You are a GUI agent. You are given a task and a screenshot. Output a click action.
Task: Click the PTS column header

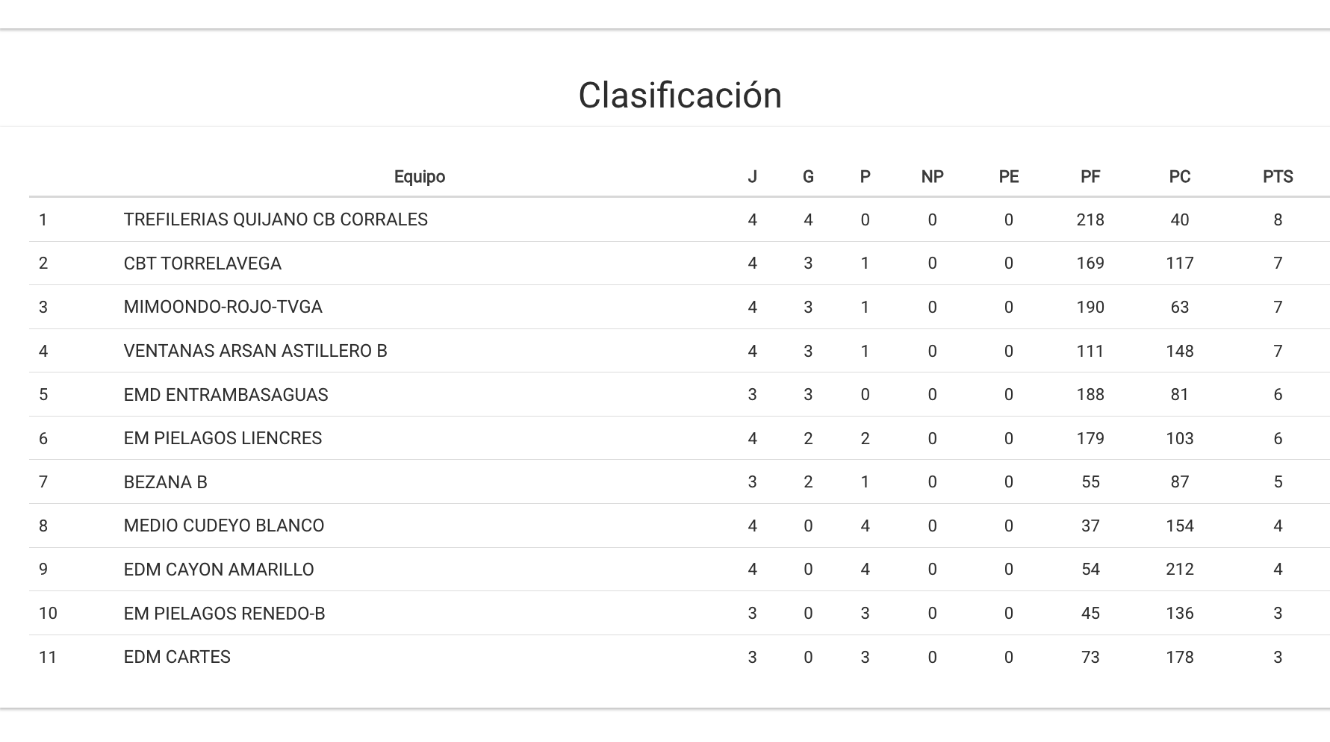(x=1277, y=177)
